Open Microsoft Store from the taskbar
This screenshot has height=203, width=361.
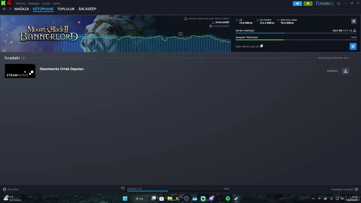pyautogui.click(x=162, y=198)
